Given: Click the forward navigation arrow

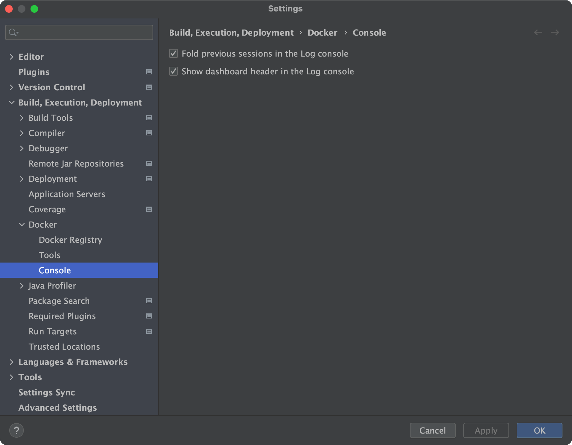Looking at the screenshot, I should click(x=555, y=32).
